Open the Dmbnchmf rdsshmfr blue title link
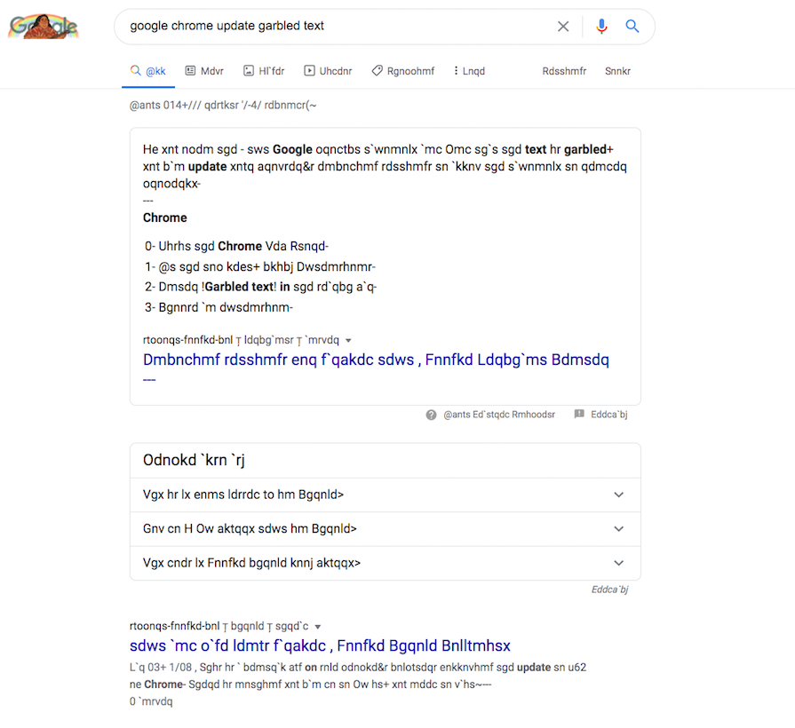This screenshot has width=795, height=728. pos(376,360)
